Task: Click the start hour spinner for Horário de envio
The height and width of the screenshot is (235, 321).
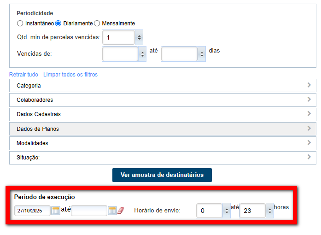Action: [226, 211]
